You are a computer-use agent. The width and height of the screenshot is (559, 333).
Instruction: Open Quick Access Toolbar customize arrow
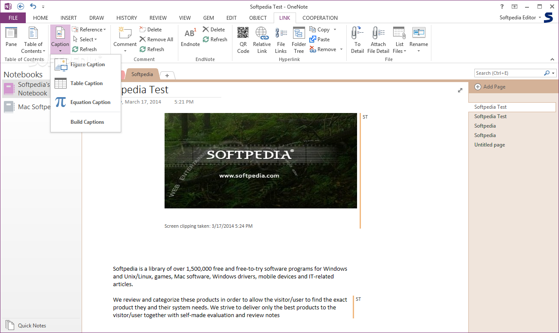click(x=43, y=7)
